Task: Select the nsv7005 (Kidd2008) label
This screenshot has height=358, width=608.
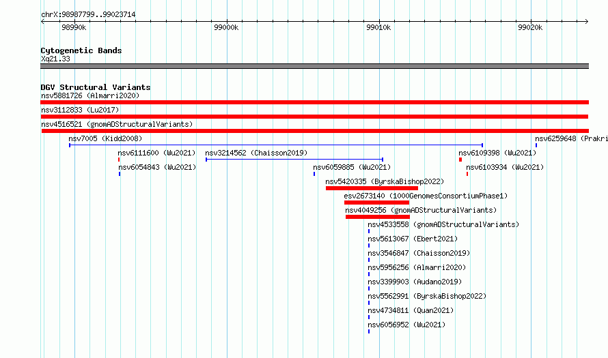Action: point(105,138)
